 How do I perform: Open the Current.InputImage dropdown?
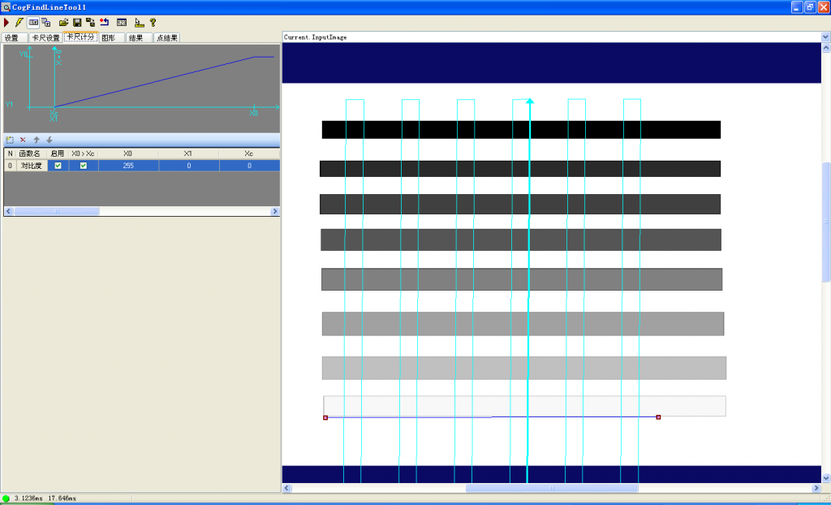click(x=825, y=37)
